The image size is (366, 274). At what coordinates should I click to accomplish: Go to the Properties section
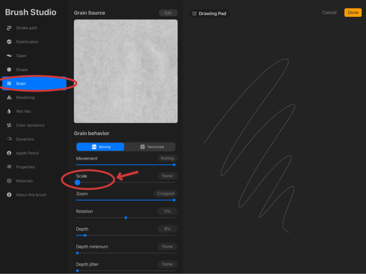25,167
